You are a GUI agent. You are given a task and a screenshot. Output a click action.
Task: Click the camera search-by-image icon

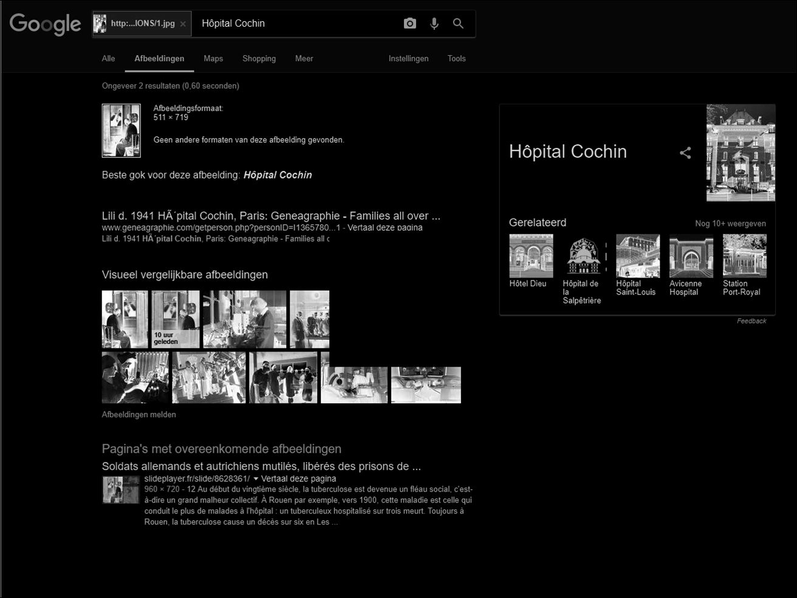click(x=410, y=24)
